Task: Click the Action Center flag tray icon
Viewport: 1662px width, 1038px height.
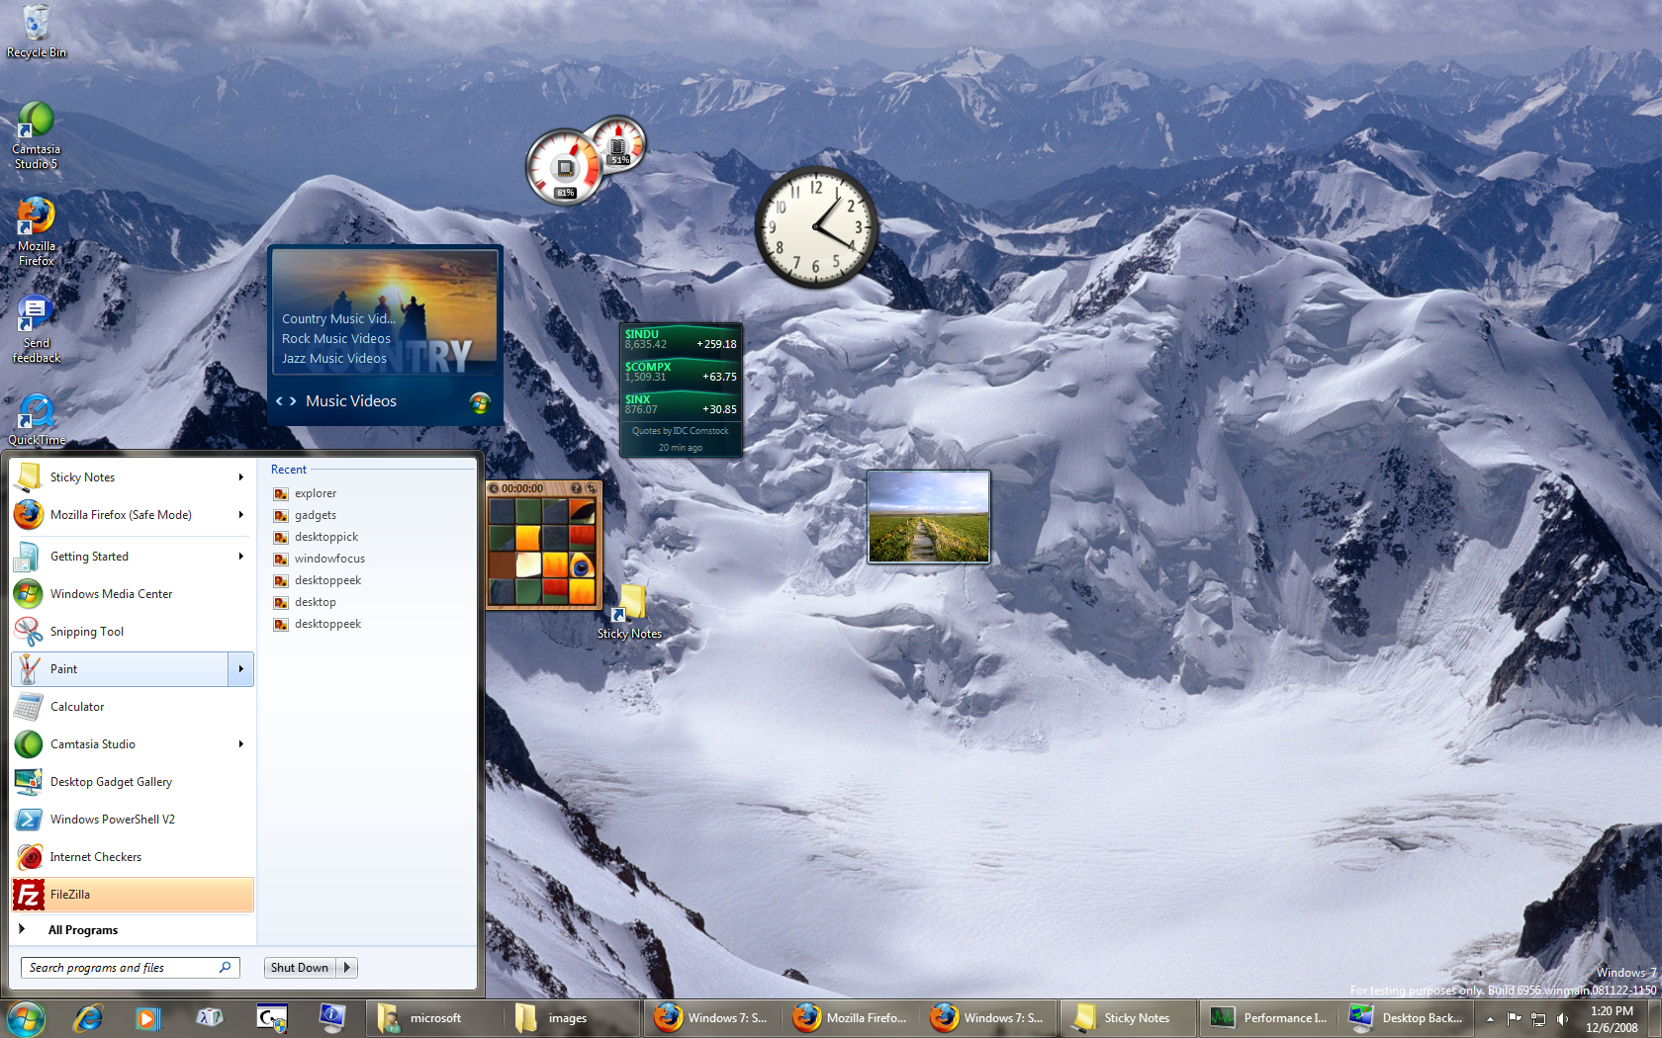Action: [1514, 1018]
